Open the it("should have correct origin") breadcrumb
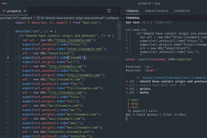The width and height of the screenshot is (207, 138). [x=80, y=18]
